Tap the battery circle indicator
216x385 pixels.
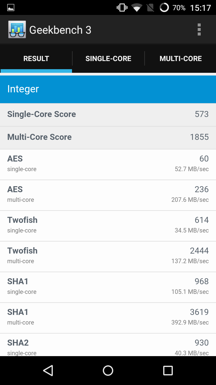coord(164,8)
